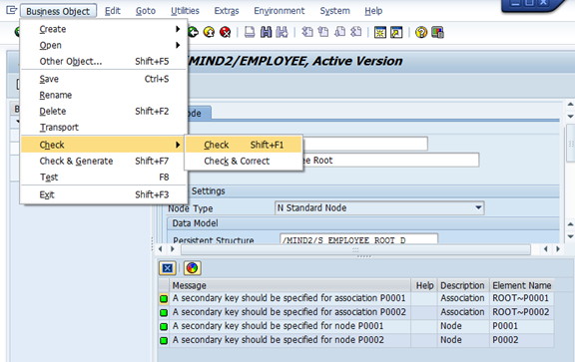The image size is (575, 362).
Task: Open the Help menu
Action: coord(373,11)
